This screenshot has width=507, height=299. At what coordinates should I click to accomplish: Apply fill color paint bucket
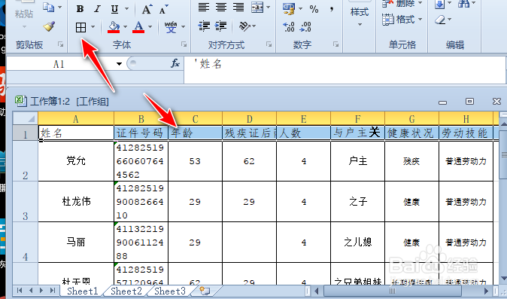(x=114, y=27)
